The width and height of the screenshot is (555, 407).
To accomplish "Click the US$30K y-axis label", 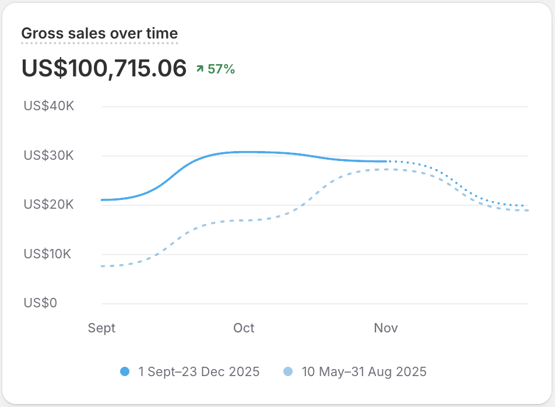I will click(49, 156).
